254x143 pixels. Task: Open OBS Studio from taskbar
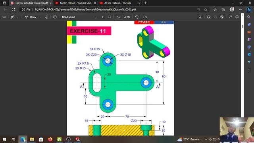coord(69,139)
